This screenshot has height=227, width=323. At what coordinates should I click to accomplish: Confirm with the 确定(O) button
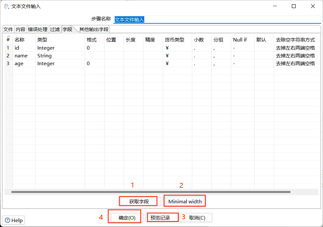127,218
